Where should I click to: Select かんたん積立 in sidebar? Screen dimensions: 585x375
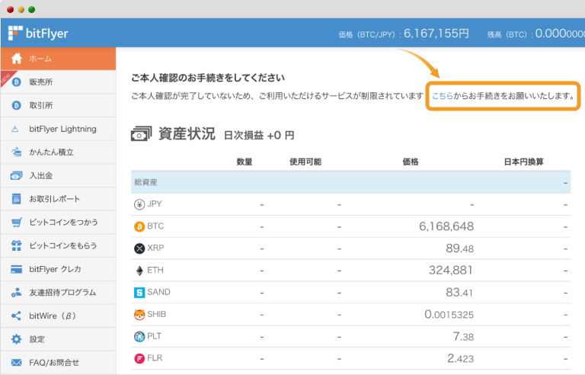click(x=58, y=152)
